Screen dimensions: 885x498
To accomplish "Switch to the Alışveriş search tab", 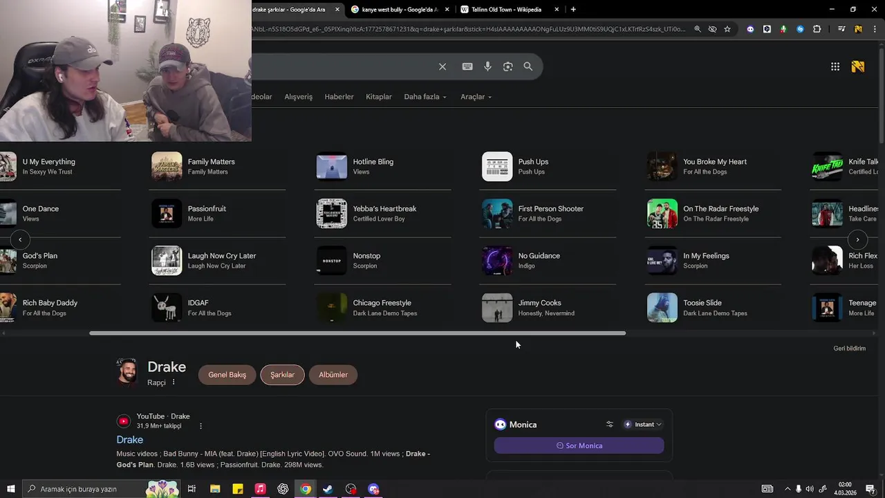I will (299, 97).
